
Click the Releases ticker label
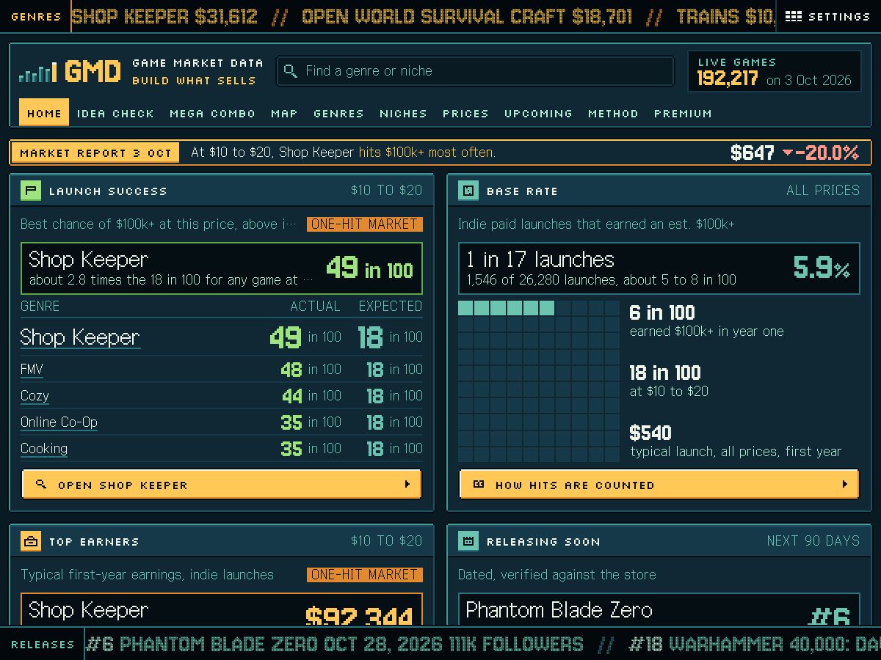coord(43,644)
